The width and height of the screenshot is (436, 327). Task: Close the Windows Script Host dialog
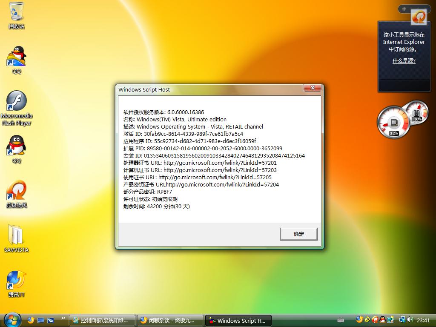(312, 88)
